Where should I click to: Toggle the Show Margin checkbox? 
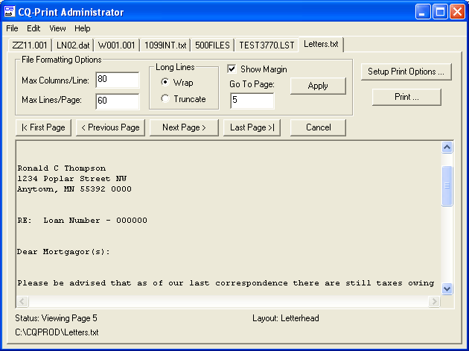click(x=232, y=69)
